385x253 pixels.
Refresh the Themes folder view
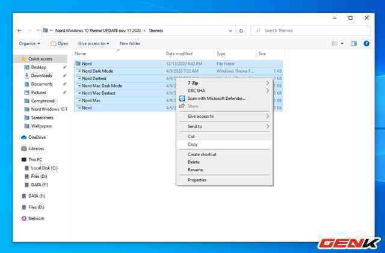coord(241,31)
